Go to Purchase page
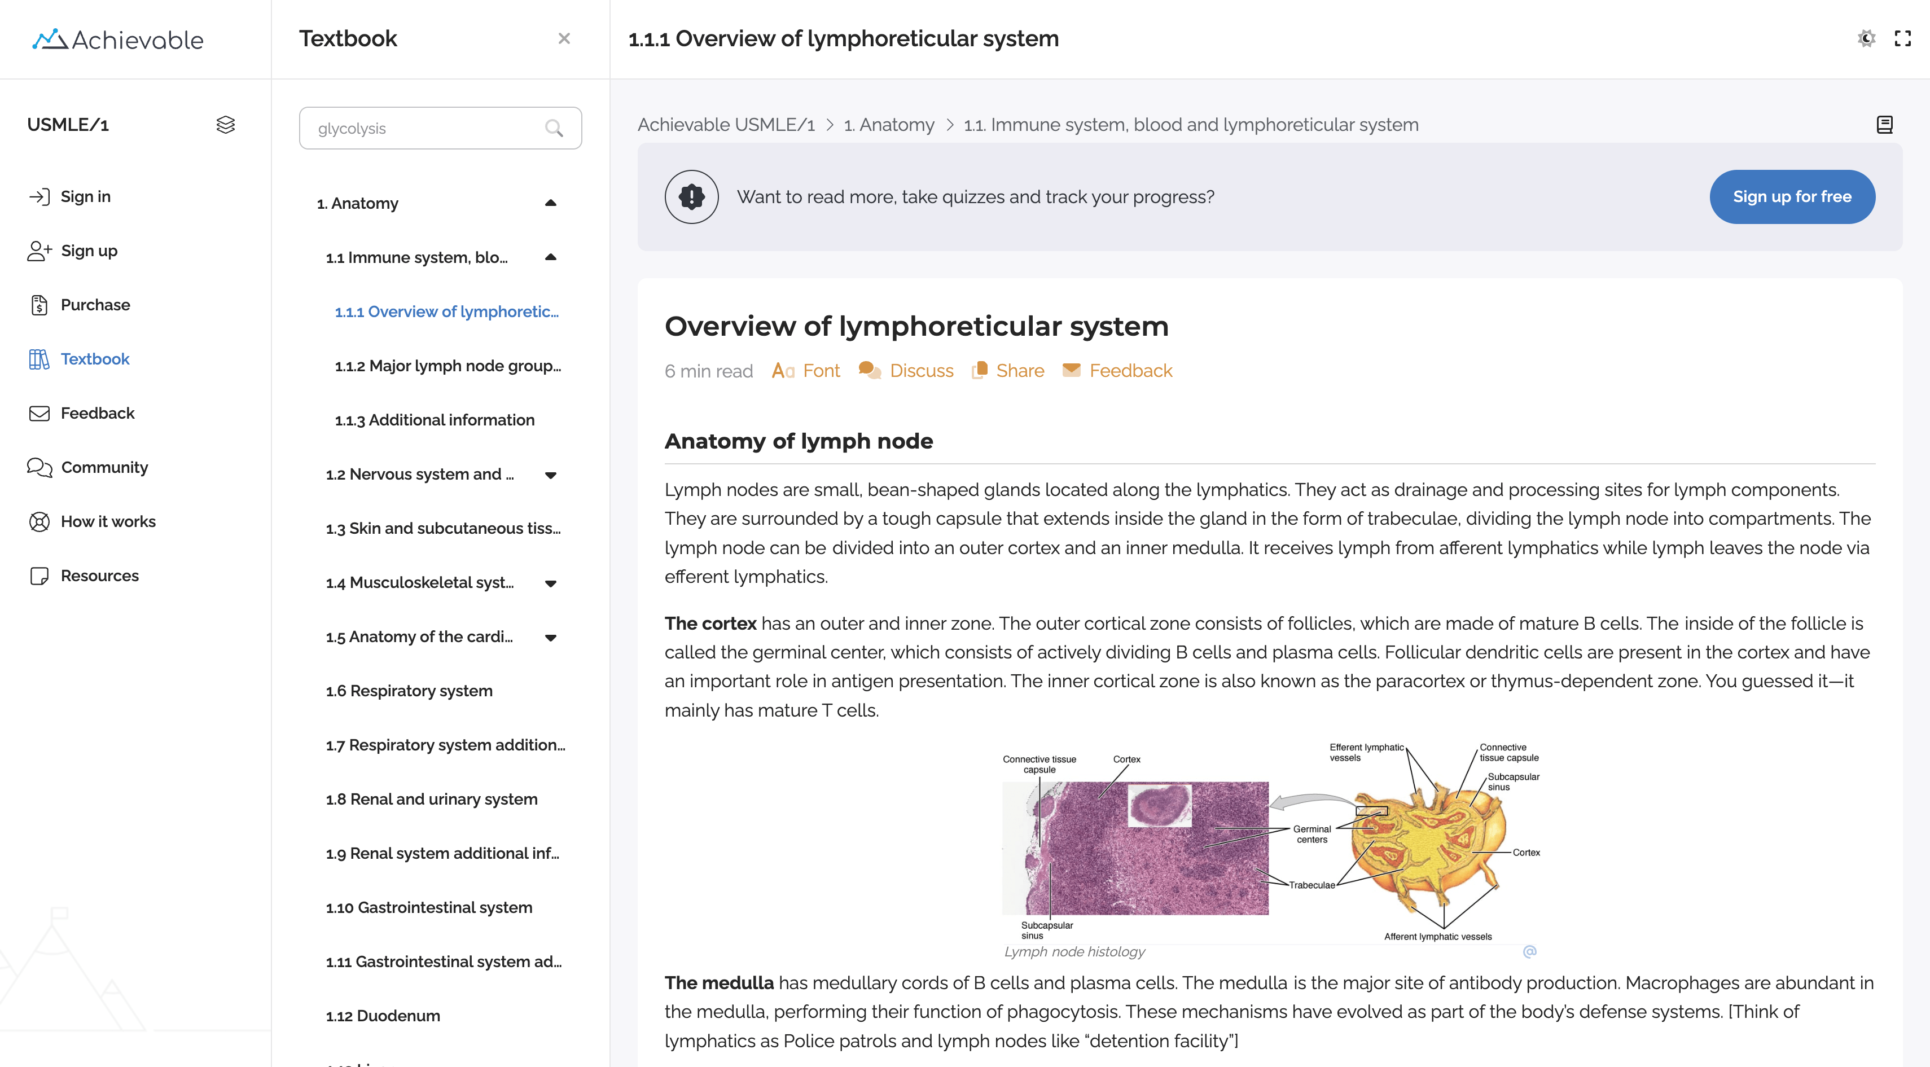 click(x=95, y=305)
